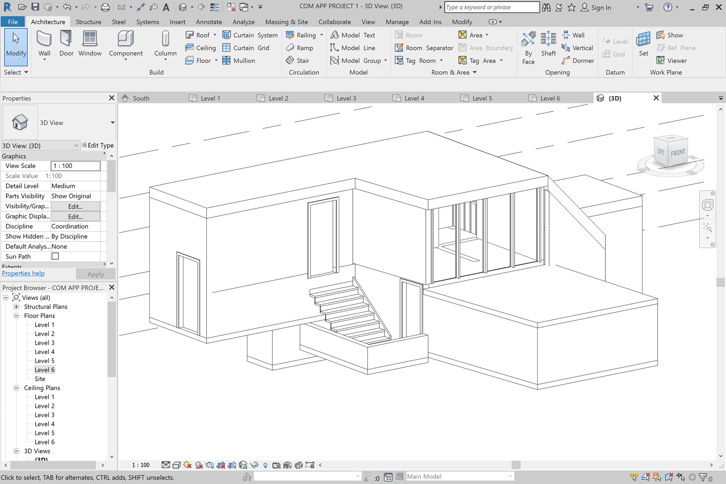Pick the Curtain Grid tool
The image size is (726, 484).
pyautogui.click(x=246, y=48)
